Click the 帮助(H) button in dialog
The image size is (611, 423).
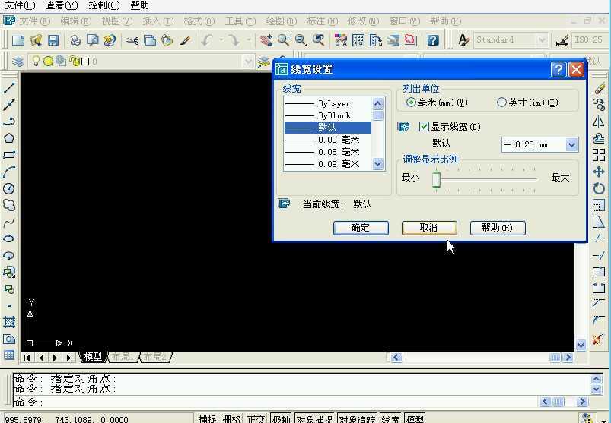point(498,228)
